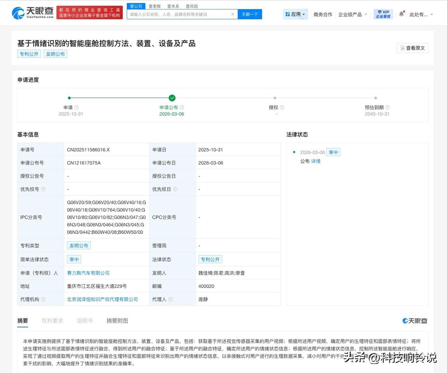Select the 查风险 tab in search bar
The height and width of the screenshot is (373, 447).
[x=192, y=6]
